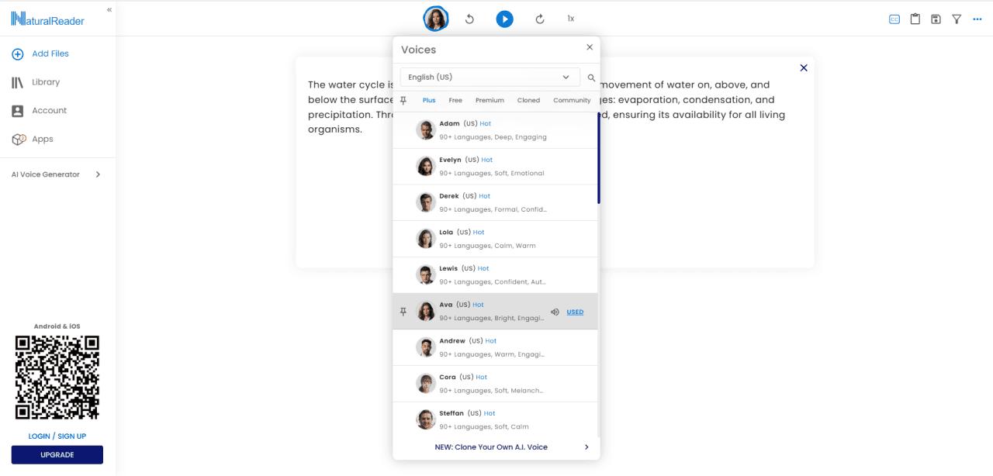
Task: Toggle closed captions CC icon
Action: point(894,19)
